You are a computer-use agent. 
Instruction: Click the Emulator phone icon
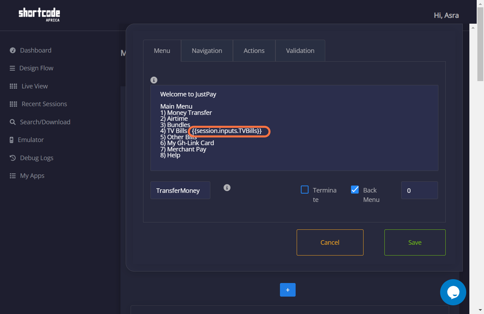(x=11, y=140)
